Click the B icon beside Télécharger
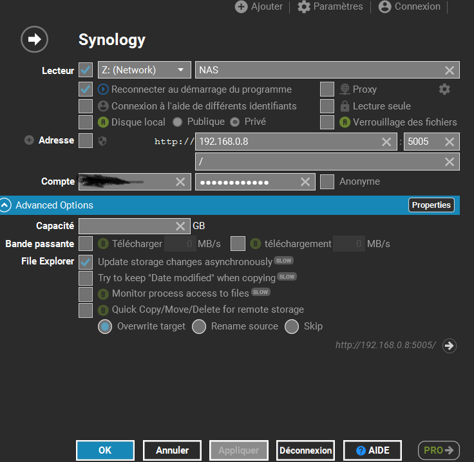Image resolution: width=474 pixels, height=462 pixels. [x=103, y=244]
